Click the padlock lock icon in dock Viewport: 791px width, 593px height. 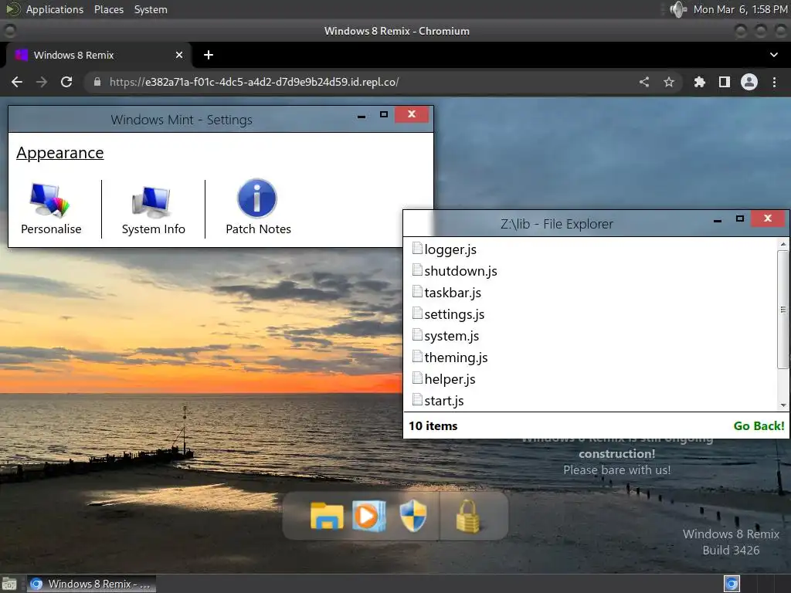coord(467,516)
